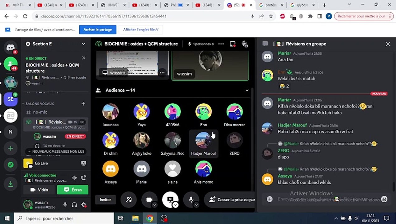Open the teal creature server icon
Image resolution: width=396 pixels, height=224 pixels.
(x=11, y=82)
